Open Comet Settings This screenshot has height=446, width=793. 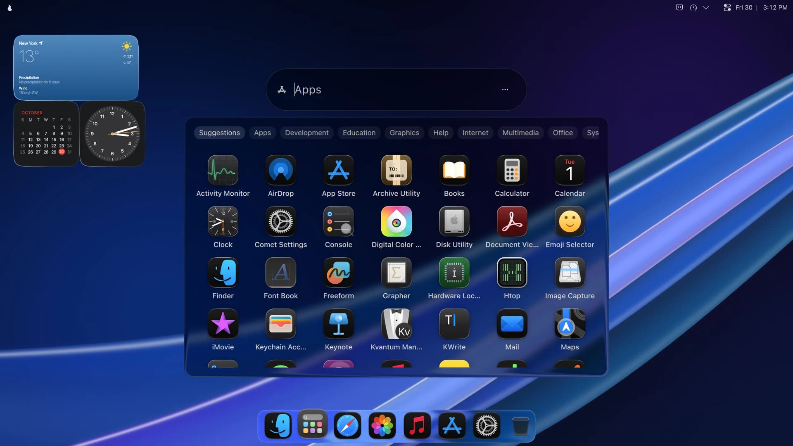coord(281,221)
